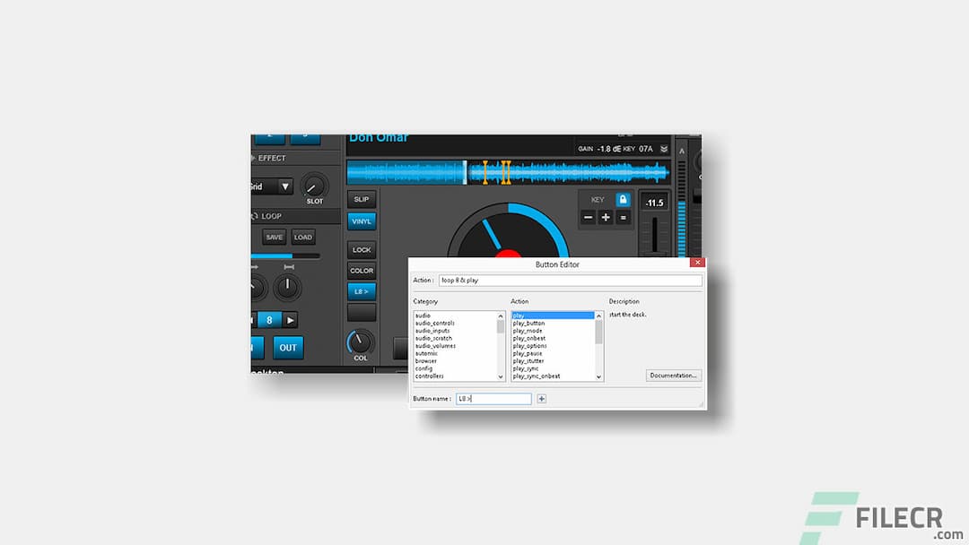Collapse the GAIN display with the double chevron
Image resolution: width=969 pixels, height=545 pixels.
point(664,149)
